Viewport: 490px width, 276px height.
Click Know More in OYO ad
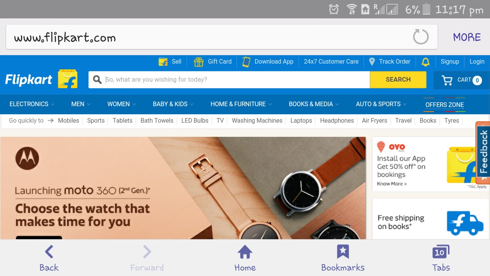(x=392, y=184)
